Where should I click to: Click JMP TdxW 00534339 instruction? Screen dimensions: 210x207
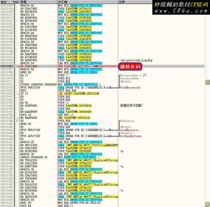pyautogui.click(x=74, y=118)
